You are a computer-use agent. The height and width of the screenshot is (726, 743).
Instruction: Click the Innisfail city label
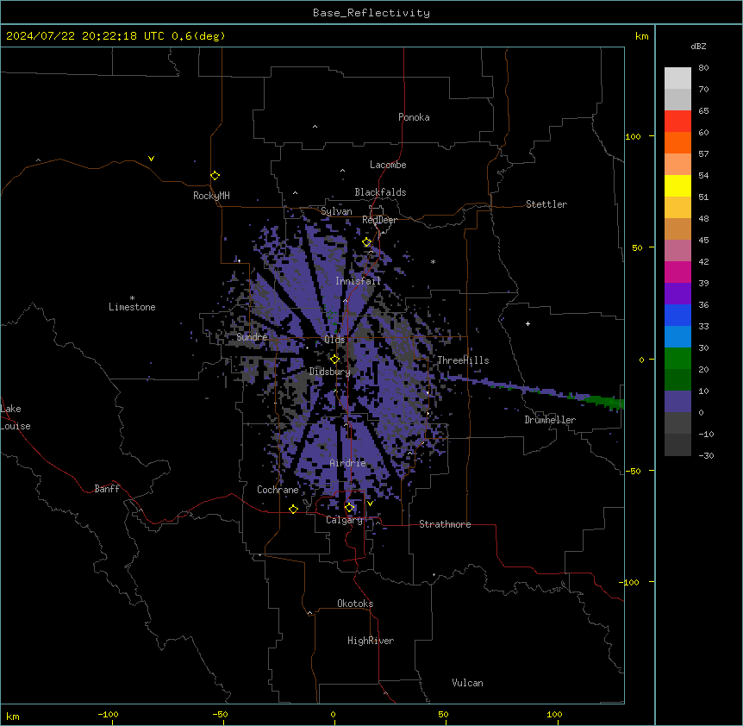point(359,281)
